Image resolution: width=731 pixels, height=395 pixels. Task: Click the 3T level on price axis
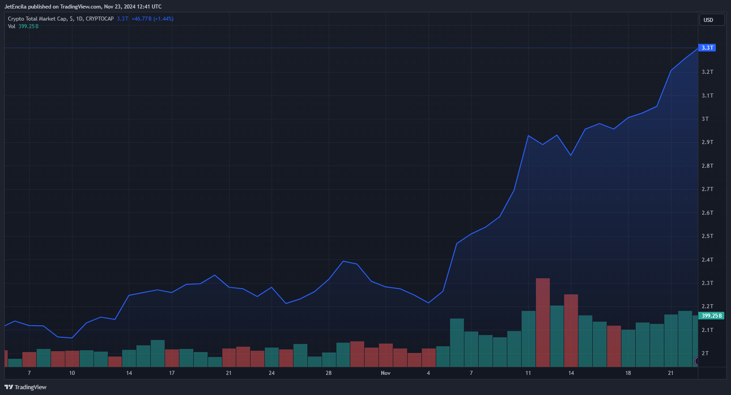[705, 119]
